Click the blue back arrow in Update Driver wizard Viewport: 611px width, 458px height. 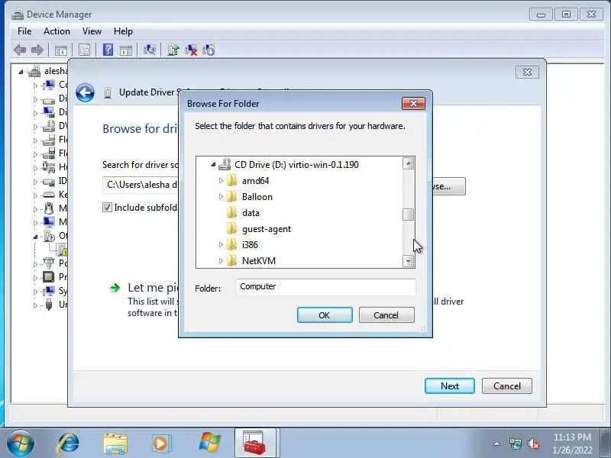pos(85,92)
